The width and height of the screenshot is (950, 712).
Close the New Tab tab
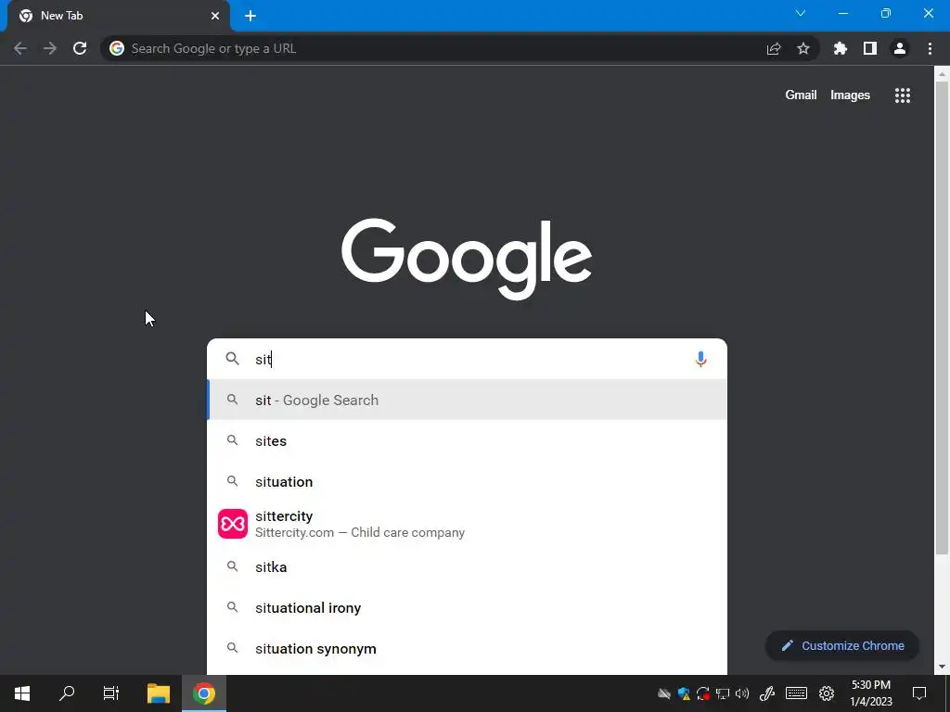coord(215,16)
